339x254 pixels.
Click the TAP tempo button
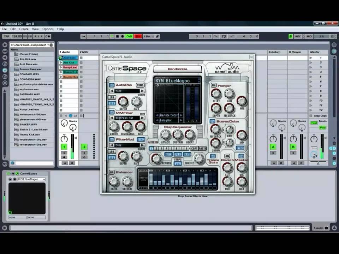[x=6, y=36]
